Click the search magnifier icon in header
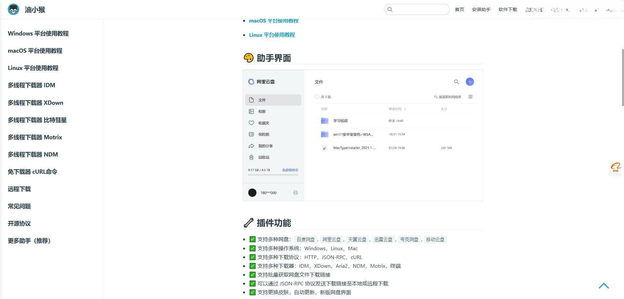 click(x=390, y=9)
